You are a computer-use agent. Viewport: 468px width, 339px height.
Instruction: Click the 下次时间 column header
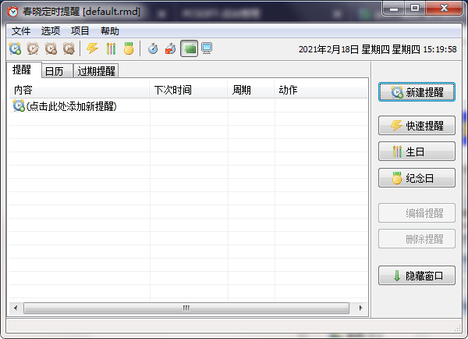189,90
